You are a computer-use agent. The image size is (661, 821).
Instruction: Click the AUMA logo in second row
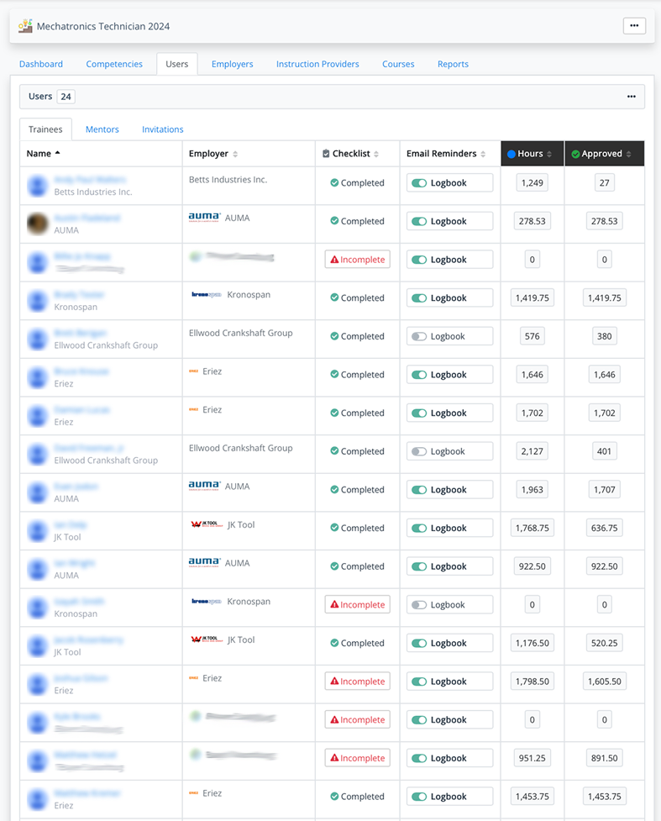coord(204,217)
